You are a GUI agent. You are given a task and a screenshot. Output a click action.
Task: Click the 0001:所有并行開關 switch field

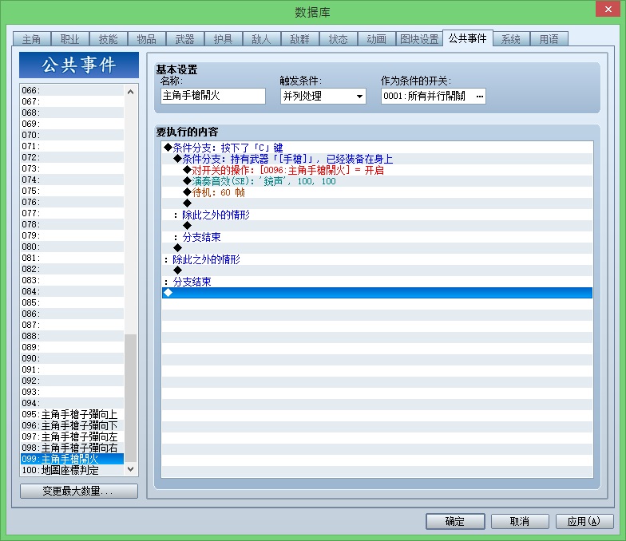pos(434,96)
